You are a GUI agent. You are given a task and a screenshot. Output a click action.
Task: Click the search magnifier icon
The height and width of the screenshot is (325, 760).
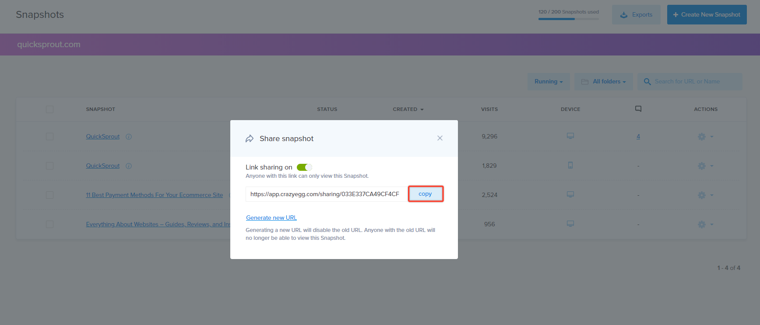click(647, 82)
